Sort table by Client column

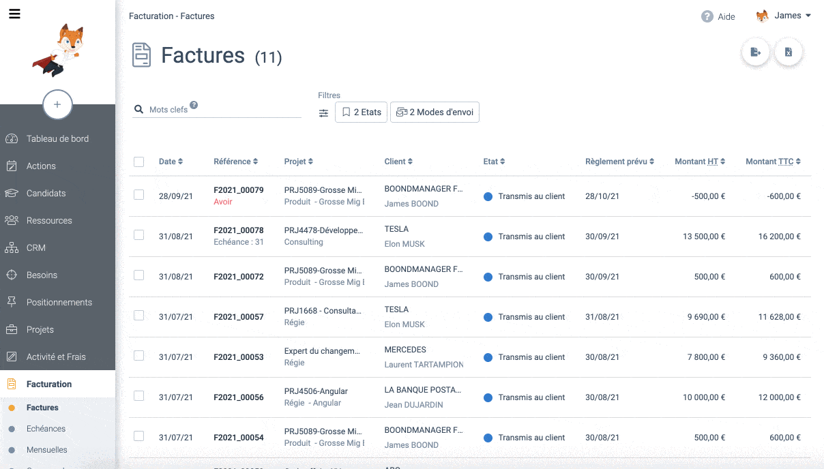coord(398,162)
